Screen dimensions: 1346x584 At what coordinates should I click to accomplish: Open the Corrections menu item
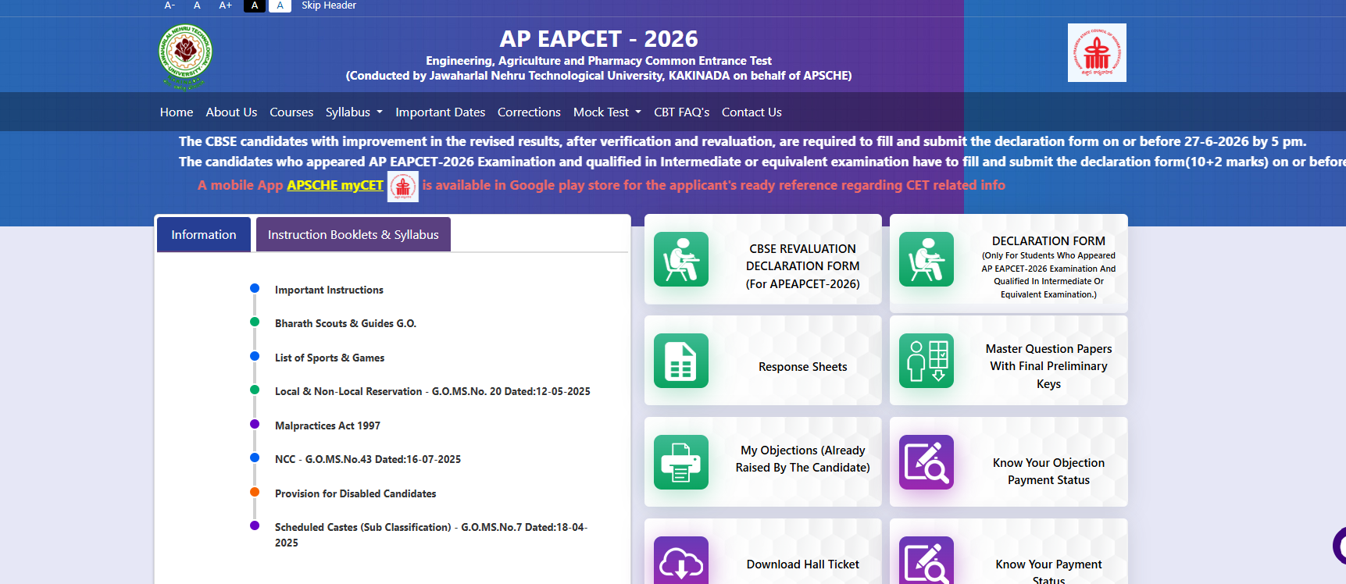tap(529, 112)
